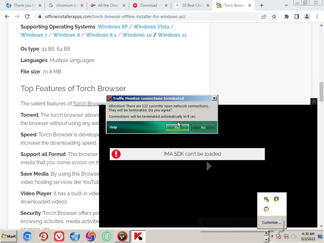Launch Chromium from the taskbar
This screenshot has width=324, height=243.
(x=28, y=236)
